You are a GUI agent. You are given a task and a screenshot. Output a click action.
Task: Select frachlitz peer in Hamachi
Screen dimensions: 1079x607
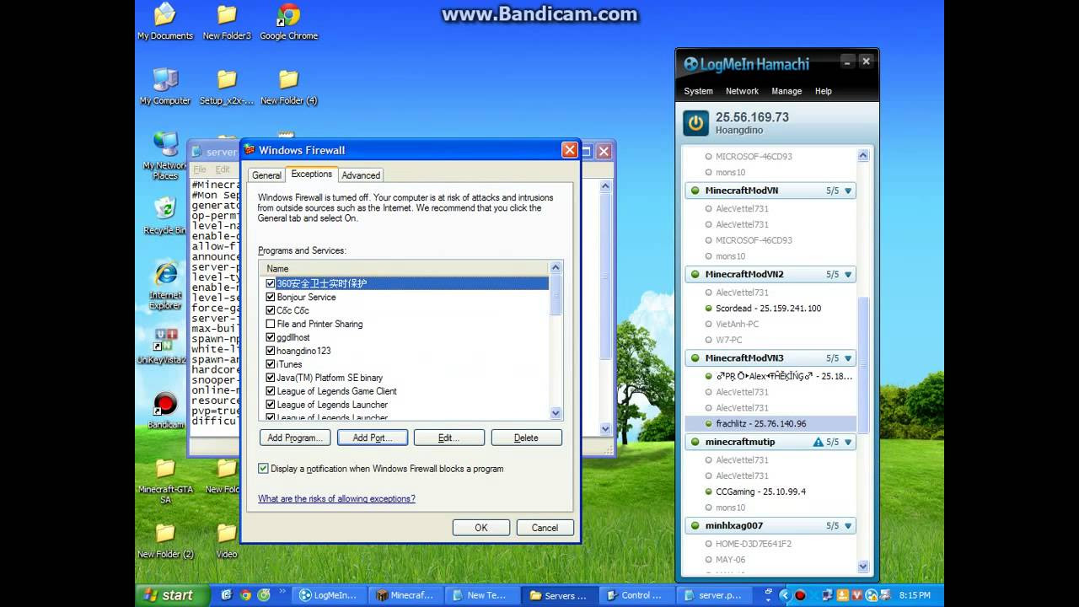770,424
